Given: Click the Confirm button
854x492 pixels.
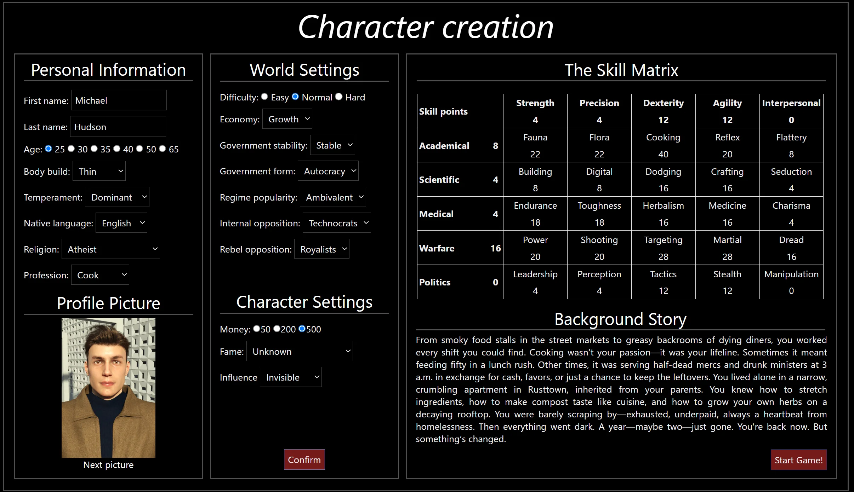Looking at the screenshot, I should pos(304,460).
